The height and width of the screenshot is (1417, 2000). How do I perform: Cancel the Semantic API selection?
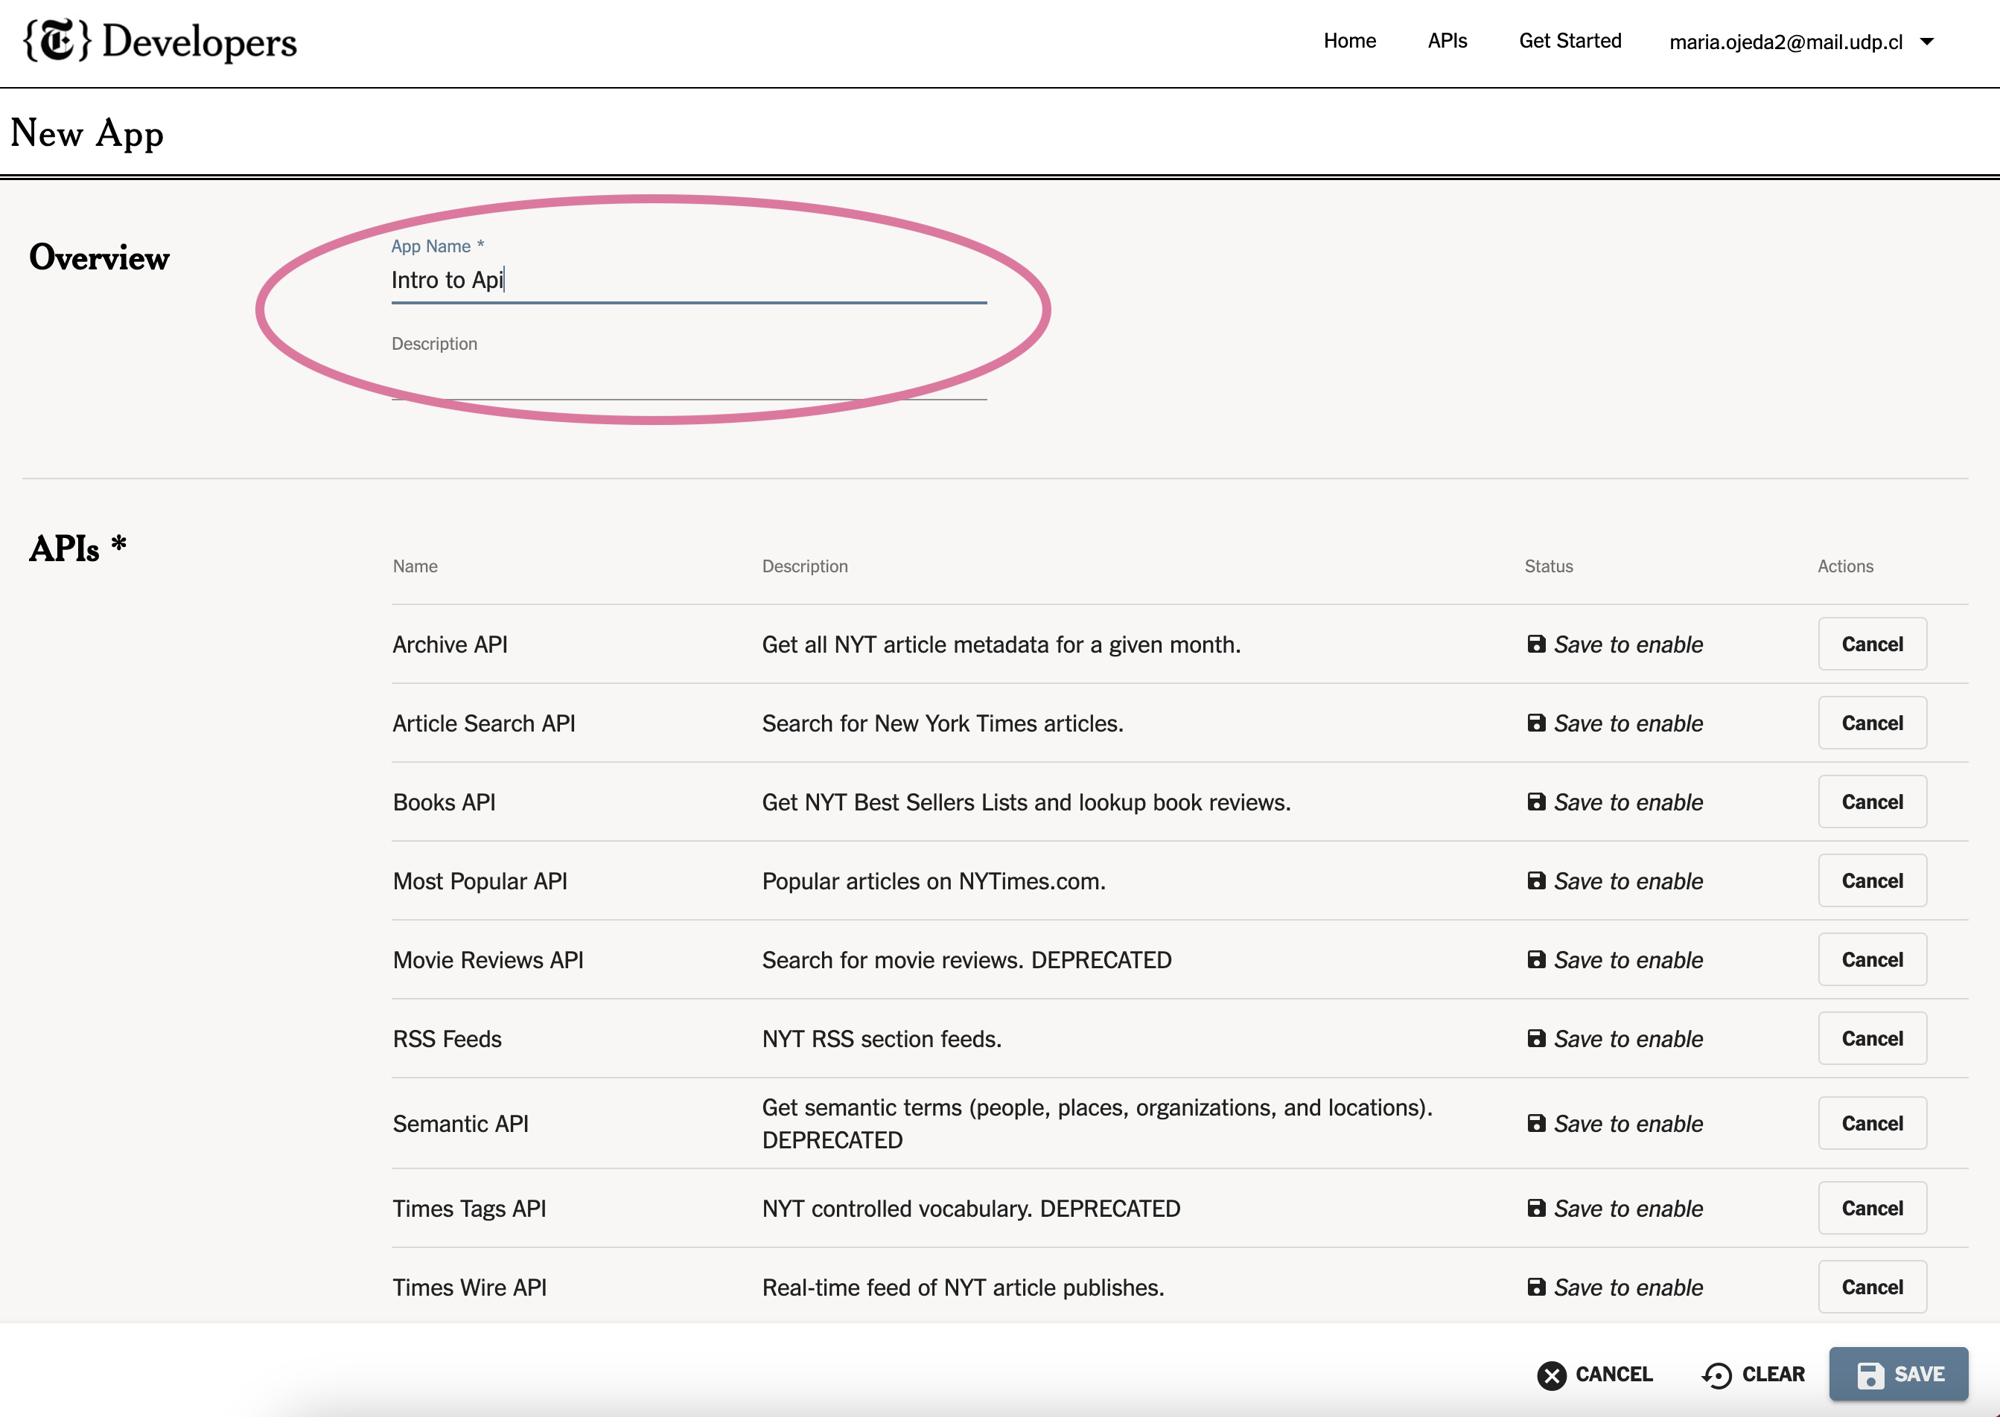click(1873, 1123)
